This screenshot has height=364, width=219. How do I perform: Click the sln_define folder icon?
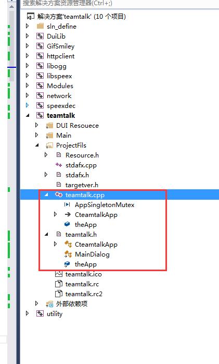40,26
